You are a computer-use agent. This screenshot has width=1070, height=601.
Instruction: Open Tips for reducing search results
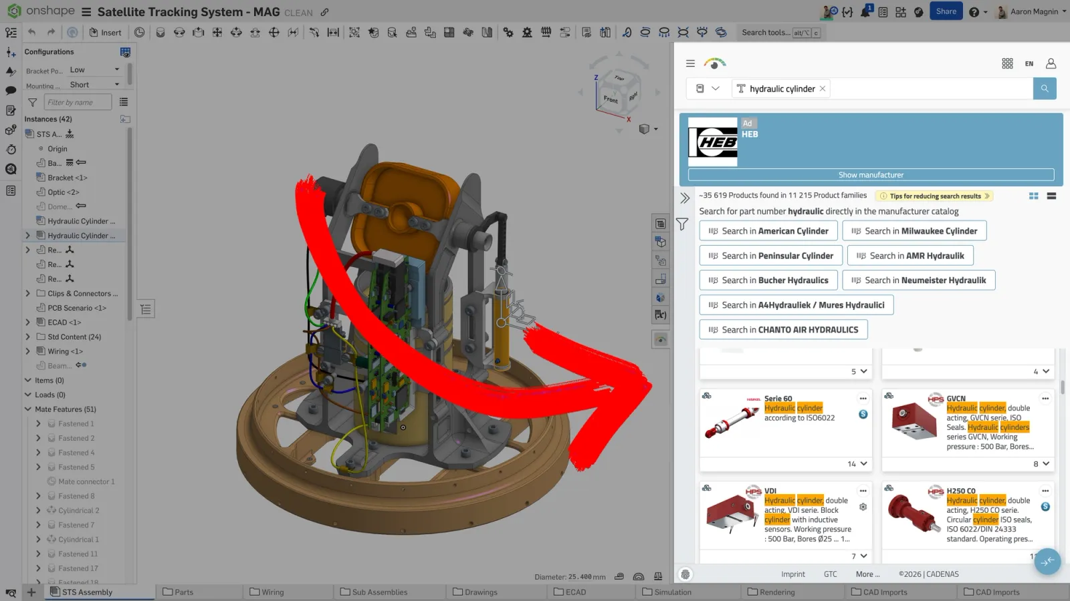[x=935, y=196]
